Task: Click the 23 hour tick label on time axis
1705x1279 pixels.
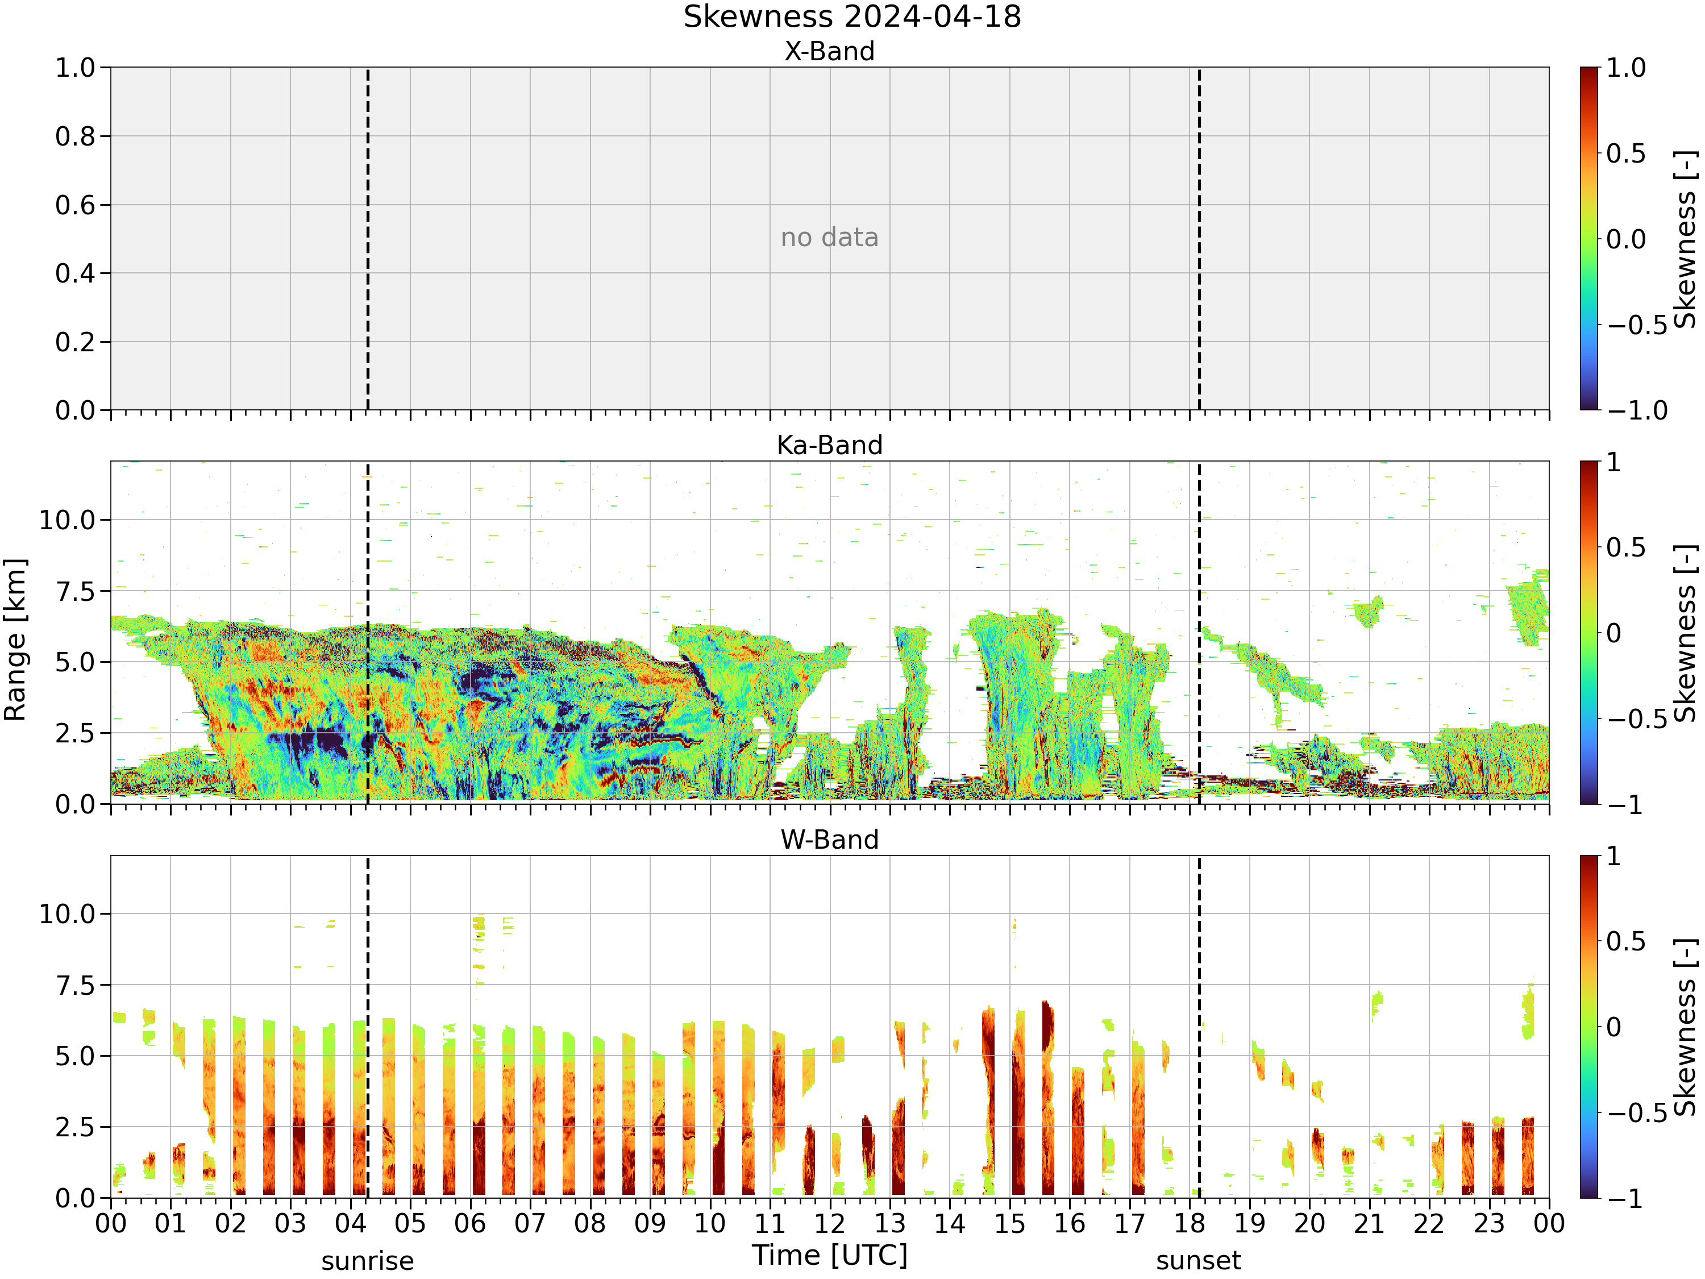Action: tap(1489, 1223)
